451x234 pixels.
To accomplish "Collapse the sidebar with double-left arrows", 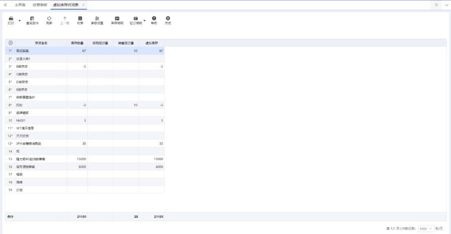I will [5, 5].
